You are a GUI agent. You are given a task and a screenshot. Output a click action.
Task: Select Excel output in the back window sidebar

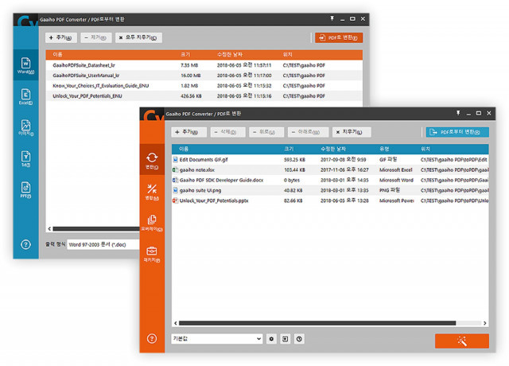[25, 96]
